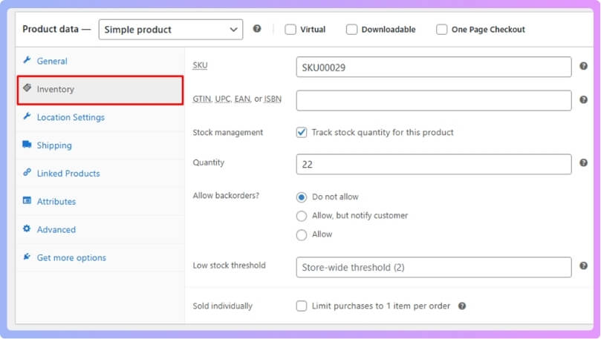601x339 pixels.
Task: Show help tooltip for Low stock threshold
Action: coord(583,266)
